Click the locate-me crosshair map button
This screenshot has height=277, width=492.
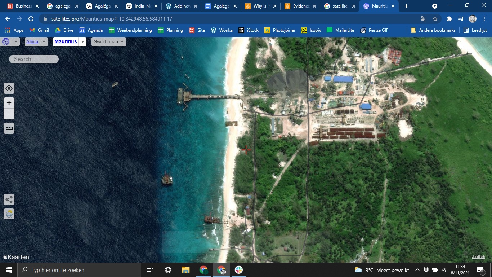[x=9, y=88]
